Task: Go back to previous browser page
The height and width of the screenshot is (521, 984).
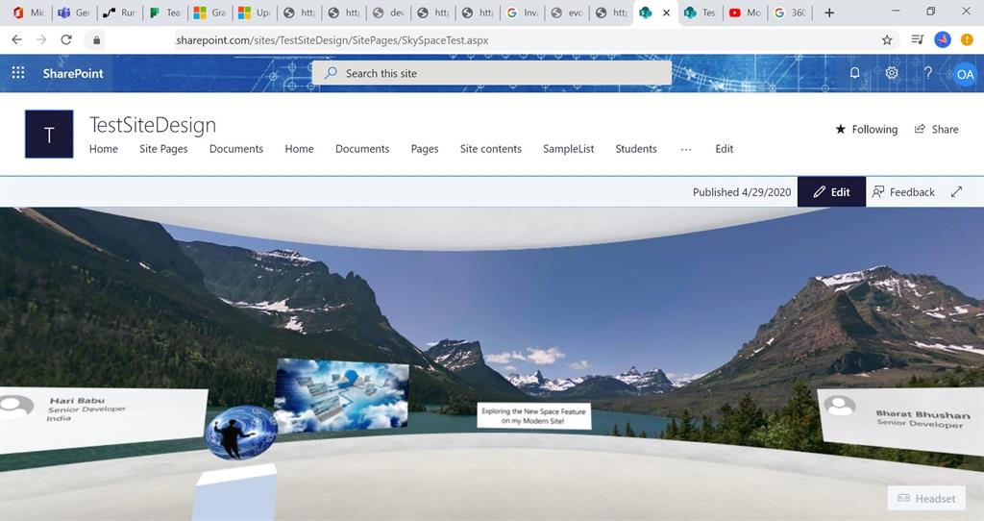Action: pyautogui.click(x=17, y=39)
